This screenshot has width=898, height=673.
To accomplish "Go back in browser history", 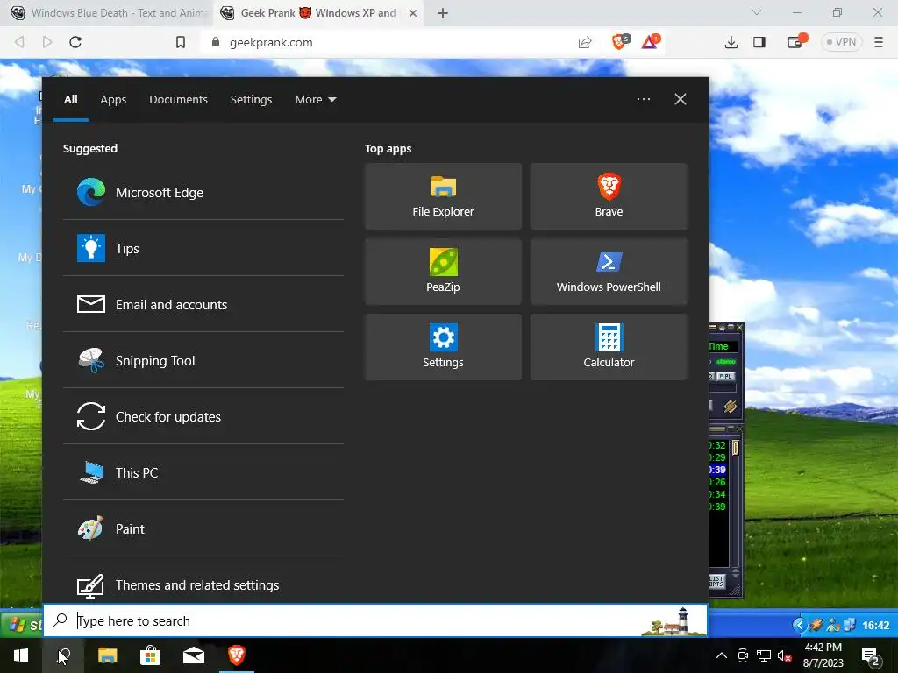I will [19, 42].
